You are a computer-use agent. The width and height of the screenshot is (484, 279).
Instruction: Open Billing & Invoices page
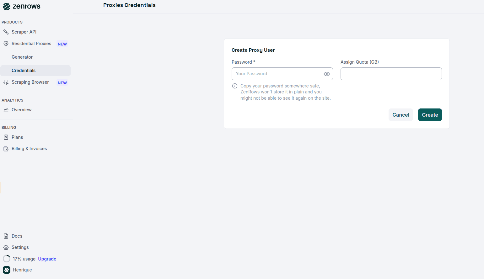click(29, 149)
